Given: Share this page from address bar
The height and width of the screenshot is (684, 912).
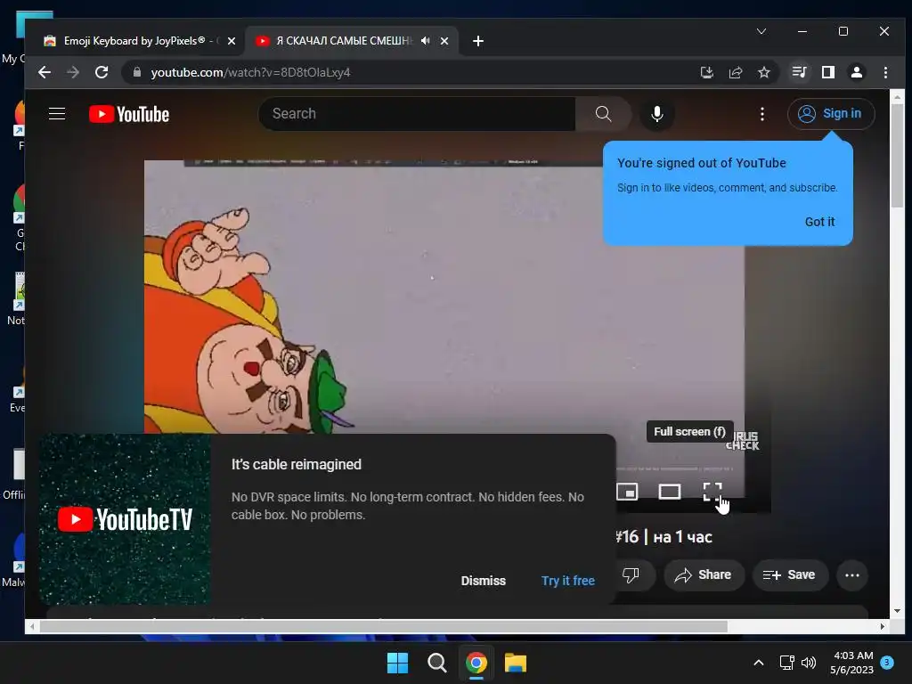Looking at the screenshot, I should [x=735, y=72].
